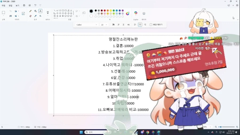Activate the Text tool (A)
The height and width of the screenshot is (135, 240).
41,11
